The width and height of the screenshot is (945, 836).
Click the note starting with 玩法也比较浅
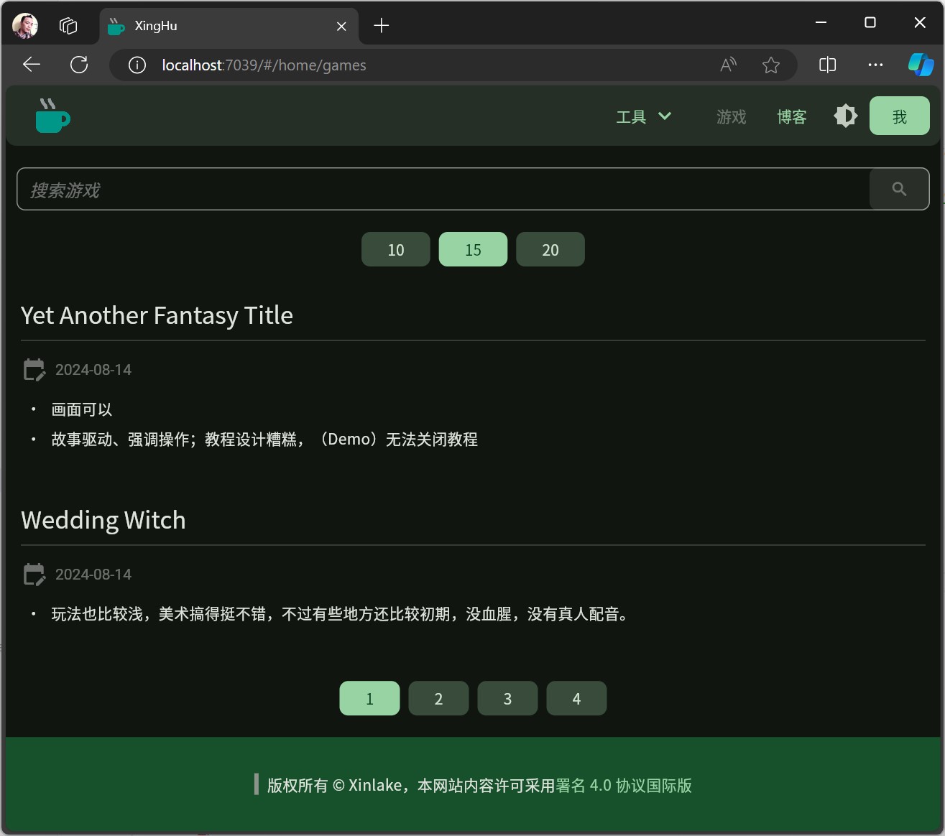point(341,614)
